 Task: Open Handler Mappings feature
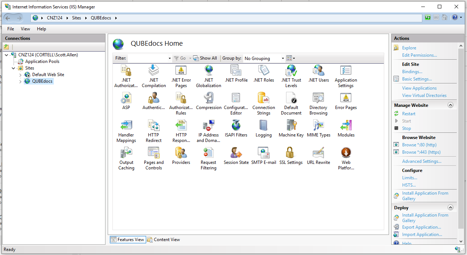click(x=126, y=131)
